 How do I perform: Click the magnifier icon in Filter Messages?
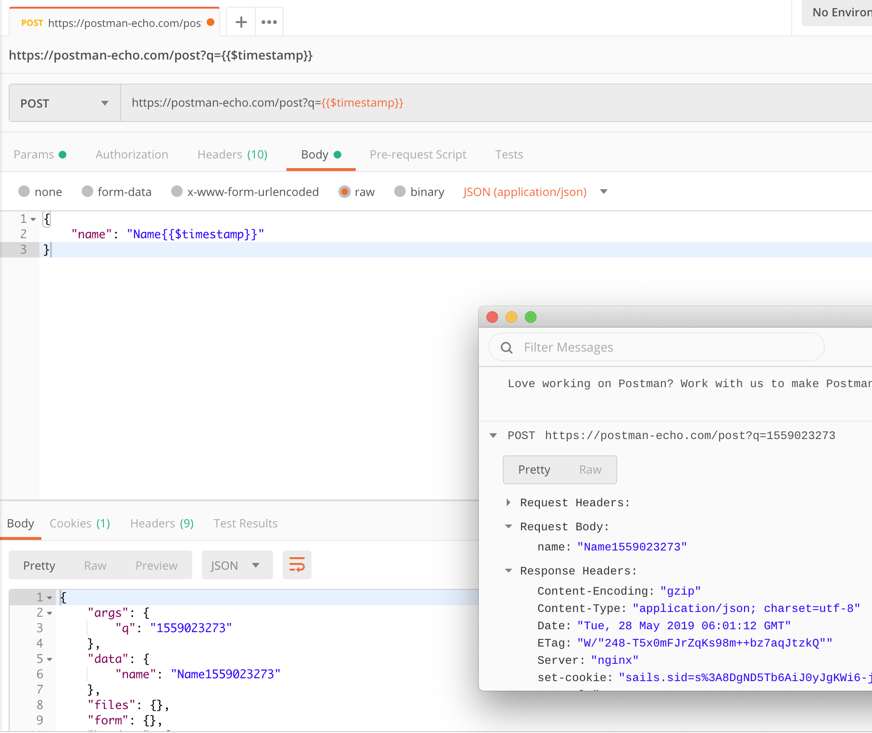(x=507, y=347)
